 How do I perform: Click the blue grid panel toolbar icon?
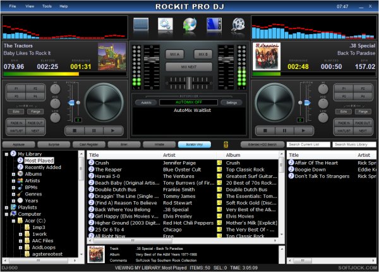[141, 24]
